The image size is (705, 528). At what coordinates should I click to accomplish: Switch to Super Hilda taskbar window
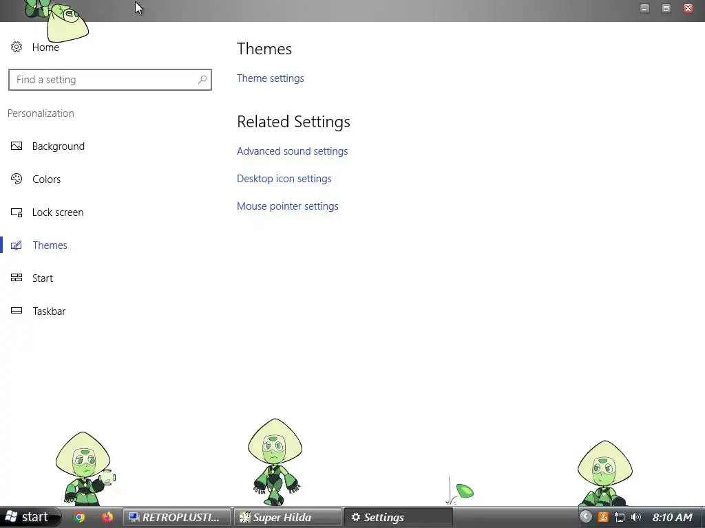coord(287,517)
